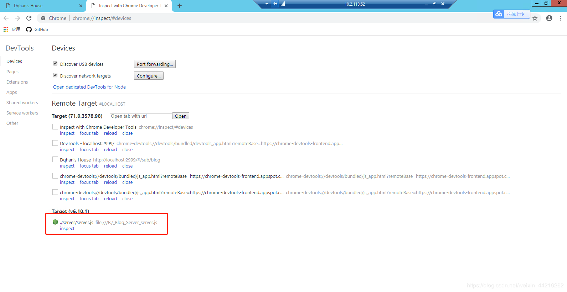Viewport: 567px width, 292px height.
Task: Focus tab for Inspect with Chrome Developer Tools target
Action: click(x=89, y=133)
